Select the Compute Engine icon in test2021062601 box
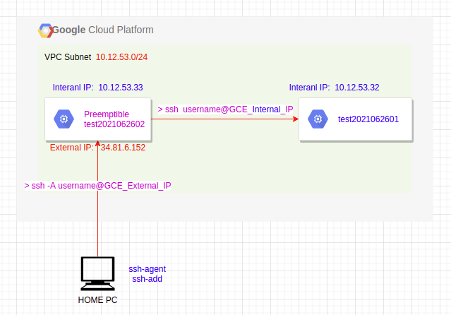Image resolution: width=451 pixels, height=315 pixels. 318,119
